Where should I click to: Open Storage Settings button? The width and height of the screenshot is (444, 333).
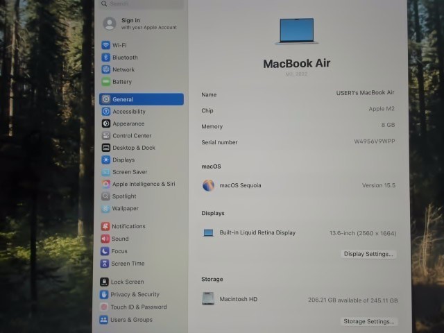click(368, 321)
